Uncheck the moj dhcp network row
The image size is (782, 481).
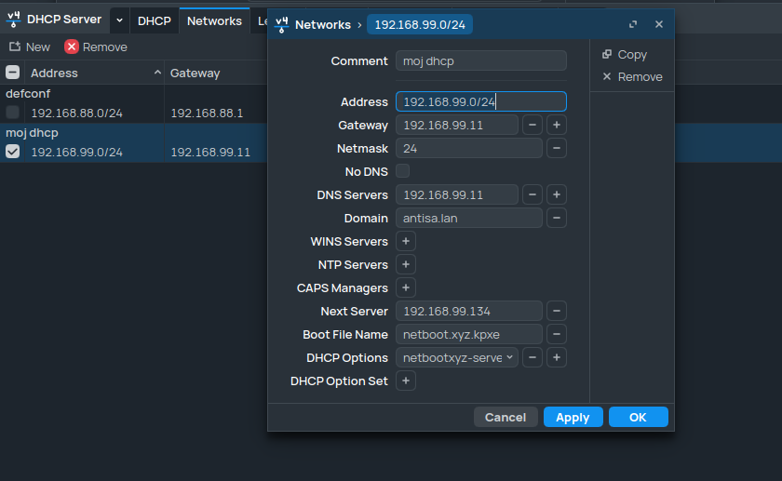13,152
